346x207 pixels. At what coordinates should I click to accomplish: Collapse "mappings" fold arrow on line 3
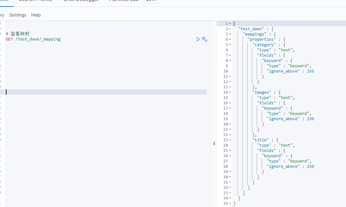pos(230,34)
